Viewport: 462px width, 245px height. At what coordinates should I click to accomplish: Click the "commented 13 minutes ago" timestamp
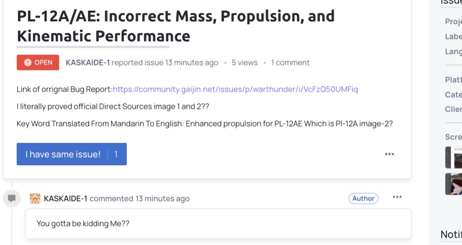[139, 199]
